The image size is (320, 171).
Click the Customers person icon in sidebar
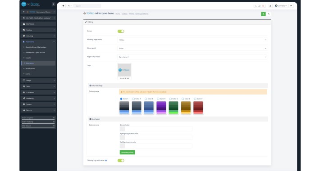click(x=24, y=92)
